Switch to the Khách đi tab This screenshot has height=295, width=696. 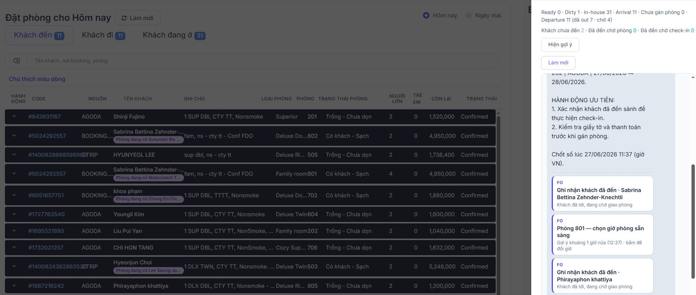point(103,35)
